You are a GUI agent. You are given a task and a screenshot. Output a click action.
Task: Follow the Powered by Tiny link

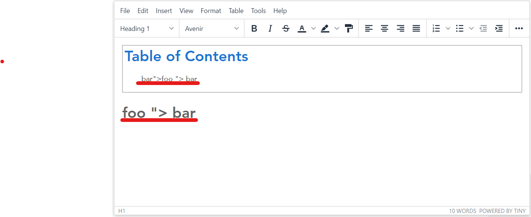point(503,211)
